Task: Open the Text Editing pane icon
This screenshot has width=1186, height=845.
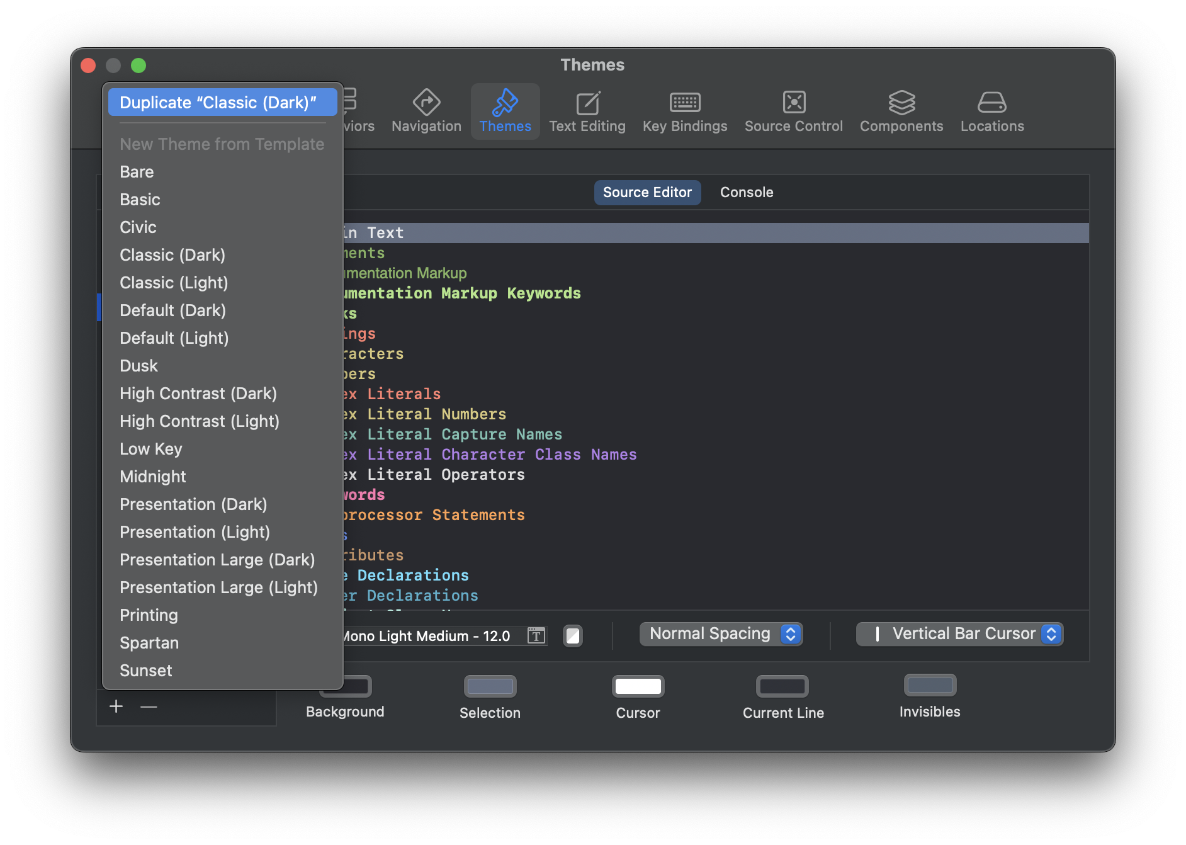Action: coord(587,103)
